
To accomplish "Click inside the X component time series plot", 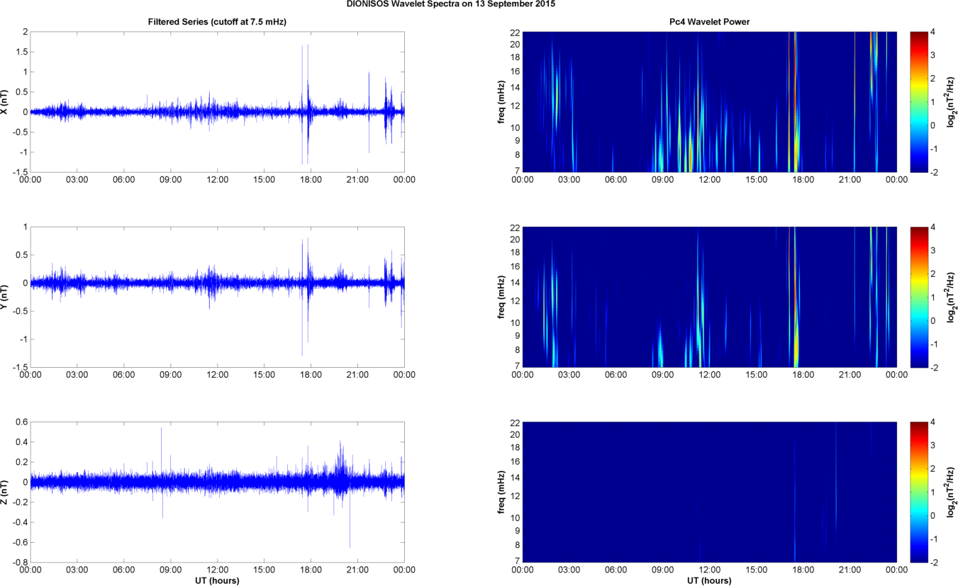I will coord(217,101).
